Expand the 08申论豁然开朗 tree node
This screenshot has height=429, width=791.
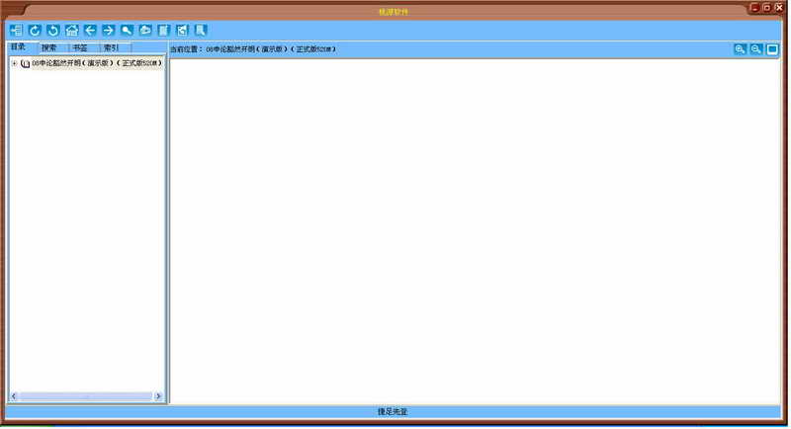click(x=14, y=63)
